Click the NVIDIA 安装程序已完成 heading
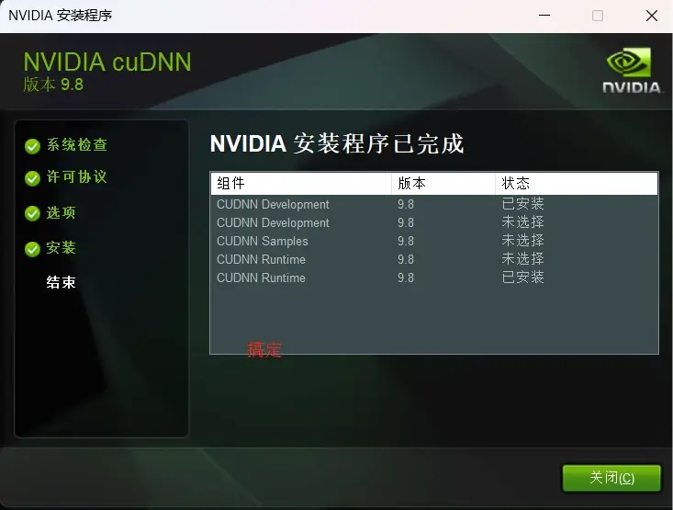This screenshot has width=673, height=510. pos(337,143)
